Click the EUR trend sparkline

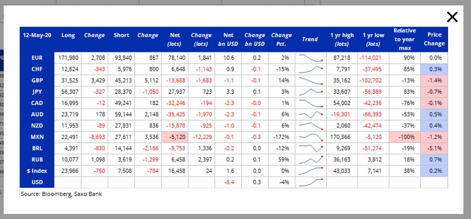311,58
